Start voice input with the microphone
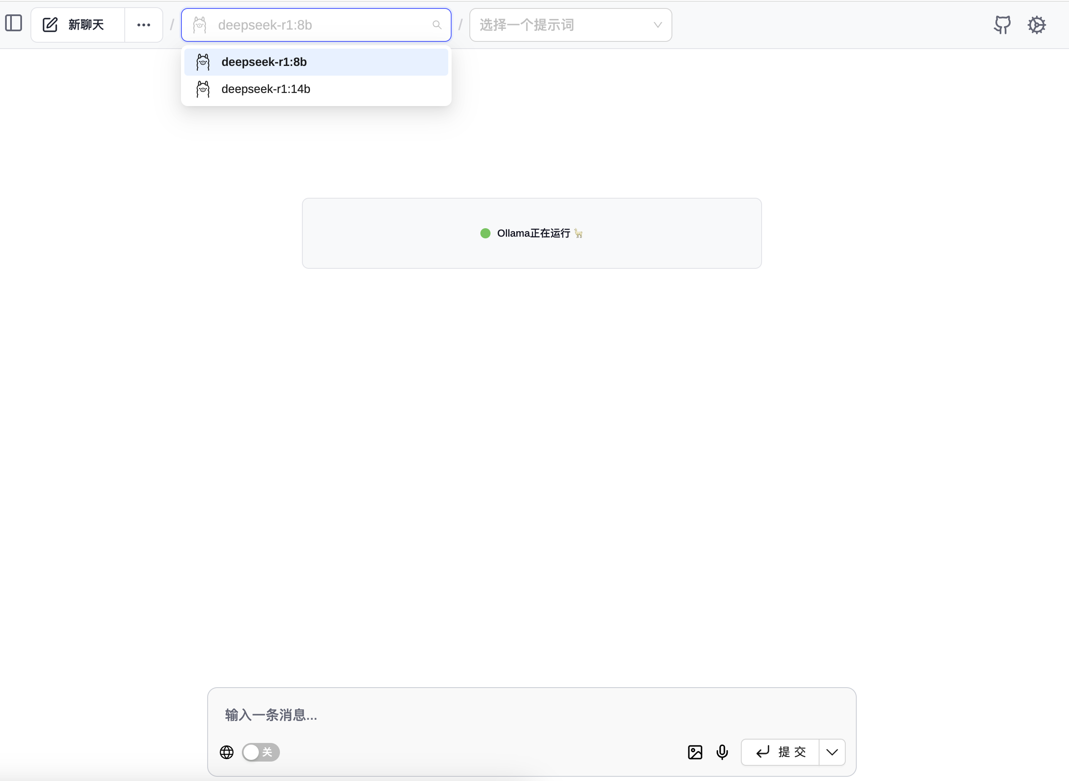Image resolution: width=1069 pixels, height=781 pixels. (x=722, y=752)
